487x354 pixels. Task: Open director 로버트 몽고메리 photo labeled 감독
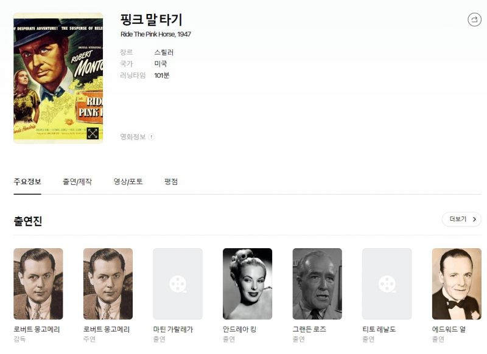[x=38, y=284]
